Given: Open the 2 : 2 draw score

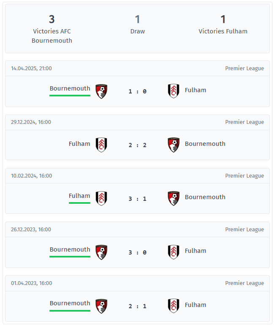Looking at the screenshot, I should point(137,145).
